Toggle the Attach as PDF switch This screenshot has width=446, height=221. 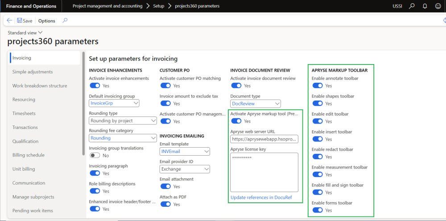tap(165, 205)
